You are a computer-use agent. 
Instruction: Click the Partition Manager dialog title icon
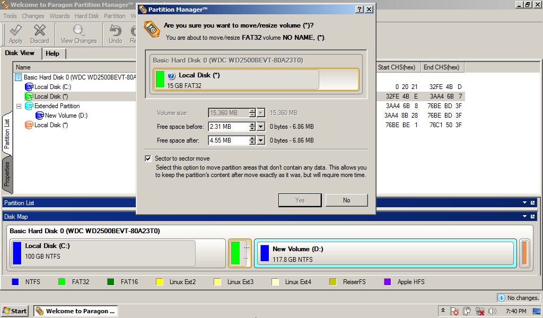143,10
